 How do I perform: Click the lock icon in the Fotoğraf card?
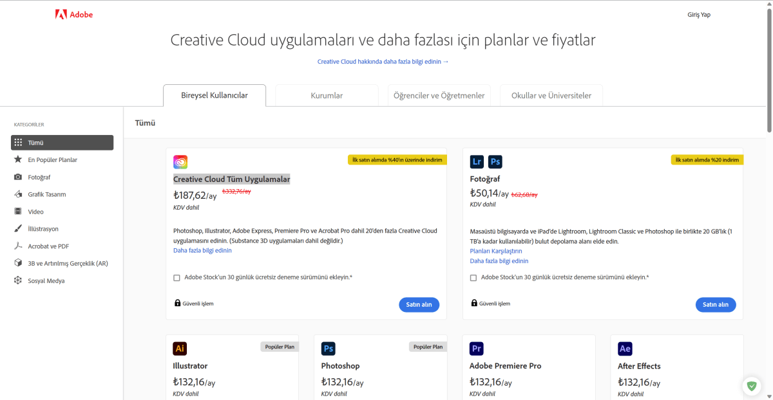[474, 303]
